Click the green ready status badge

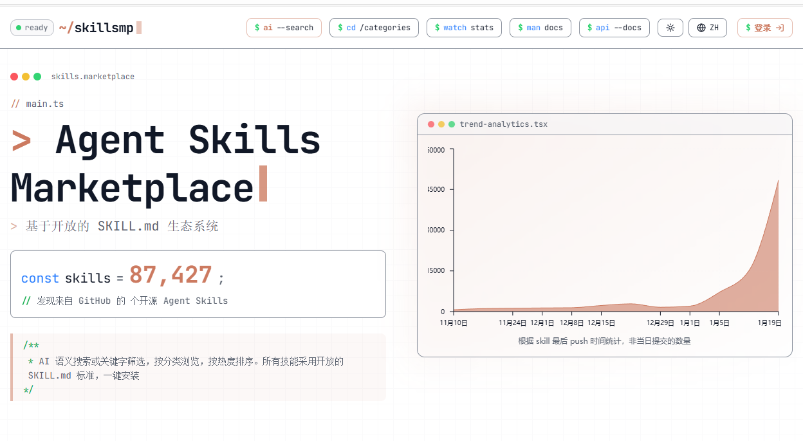(32, 28)
